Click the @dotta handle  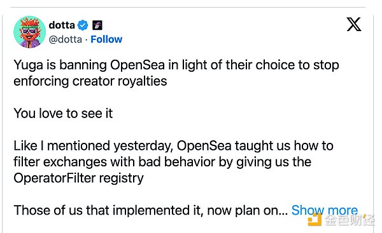coord(66,39)
